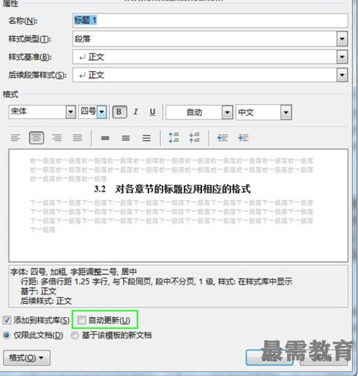Open the 样式基准 dropdown
The height and width of the screenshot is (376, 358).
342,57
